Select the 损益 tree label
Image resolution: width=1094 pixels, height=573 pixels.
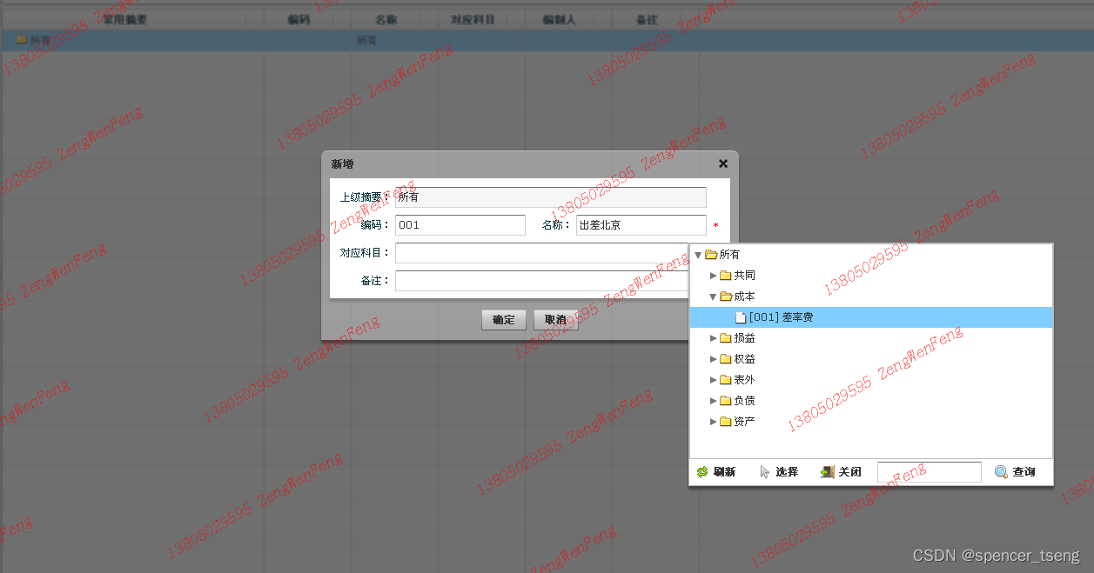[x=744, y=338]
